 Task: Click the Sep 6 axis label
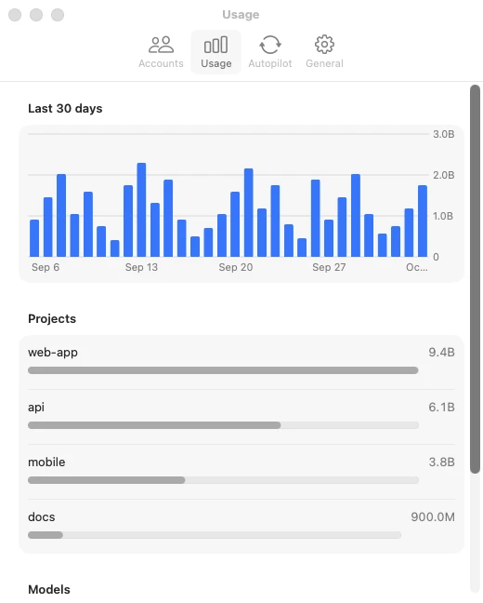(x=46, y=267)
